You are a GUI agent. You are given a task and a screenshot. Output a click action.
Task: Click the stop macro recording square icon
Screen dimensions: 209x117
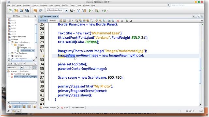pos(122,21)
